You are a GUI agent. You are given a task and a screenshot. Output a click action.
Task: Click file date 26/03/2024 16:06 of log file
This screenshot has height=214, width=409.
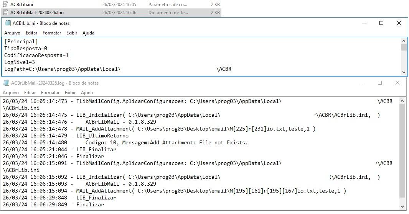[x=119, y=13]
